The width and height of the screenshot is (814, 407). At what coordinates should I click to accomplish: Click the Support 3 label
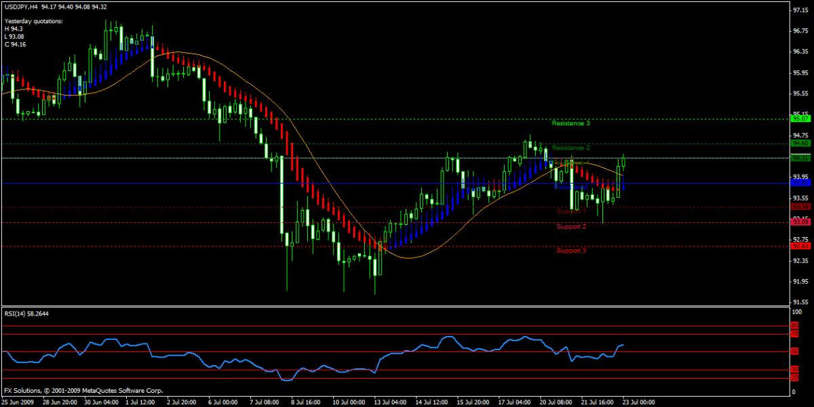click(571, 251)
